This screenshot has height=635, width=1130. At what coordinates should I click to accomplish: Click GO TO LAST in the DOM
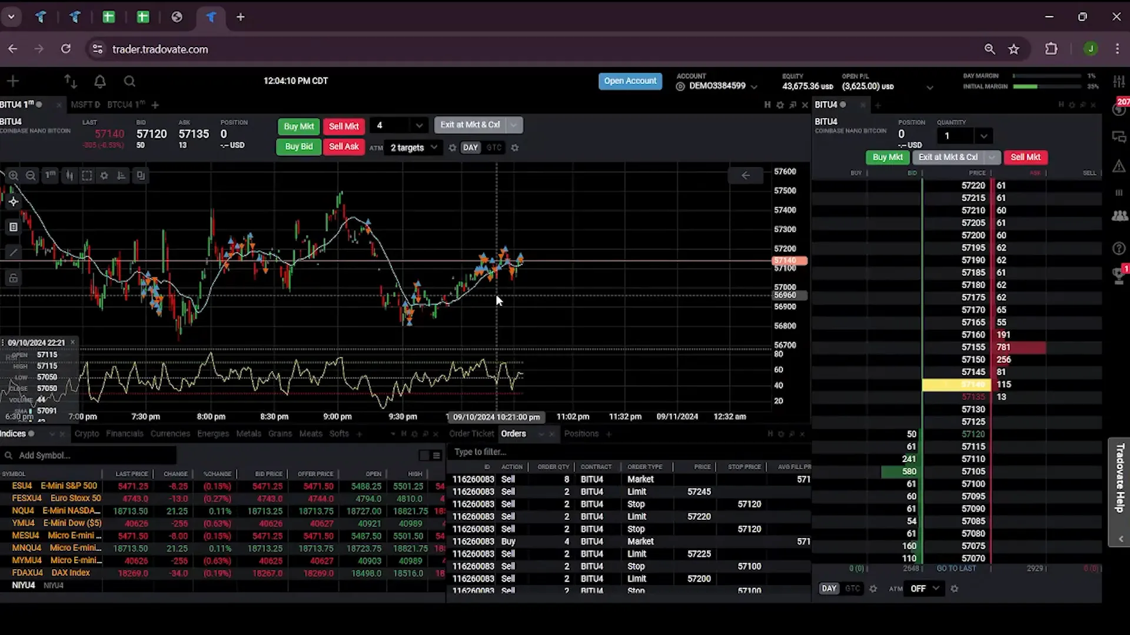point(956,569)
